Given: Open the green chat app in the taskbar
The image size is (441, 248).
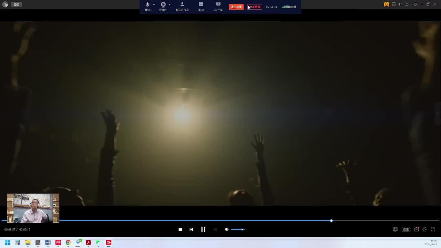Looking at the screenshot, I should 98,242.
